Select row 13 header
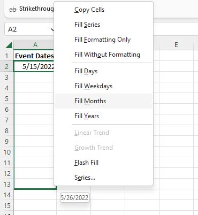Screen dimensions: 198x215 7,185
